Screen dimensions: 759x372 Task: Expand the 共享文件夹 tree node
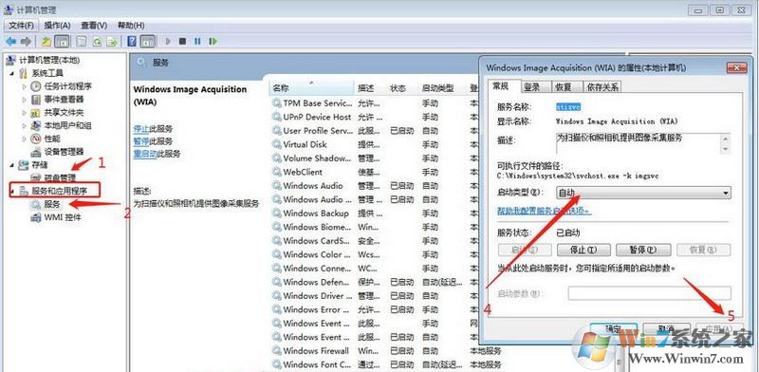(x=25, y=112)
